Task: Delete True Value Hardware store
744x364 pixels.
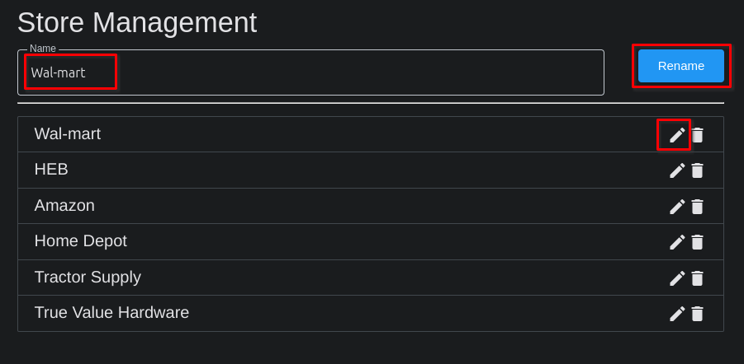Action: click(698, 314)
